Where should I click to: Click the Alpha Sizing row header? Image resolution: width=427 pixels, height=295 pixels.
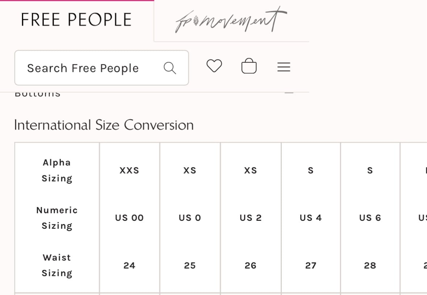coord(57,170)
